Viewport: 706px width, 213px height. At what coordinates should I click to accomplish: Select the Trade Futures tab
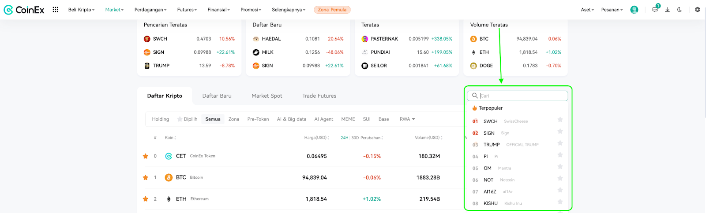[319, 95]
